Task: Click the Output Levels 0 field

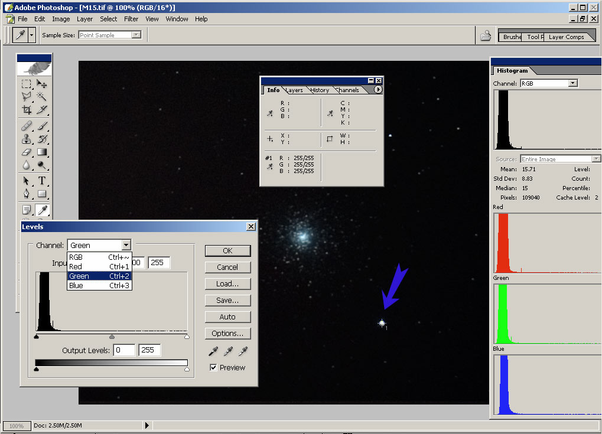Action: point(125,350)
